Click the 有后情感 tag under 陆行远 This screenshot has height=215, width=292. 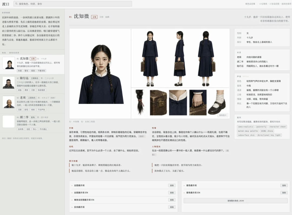pyautogui.click(x=41, y=90)
